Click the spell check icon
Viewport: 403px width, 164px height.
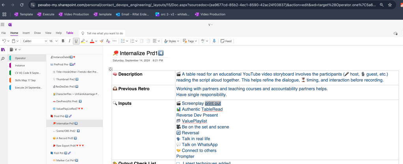203,41
